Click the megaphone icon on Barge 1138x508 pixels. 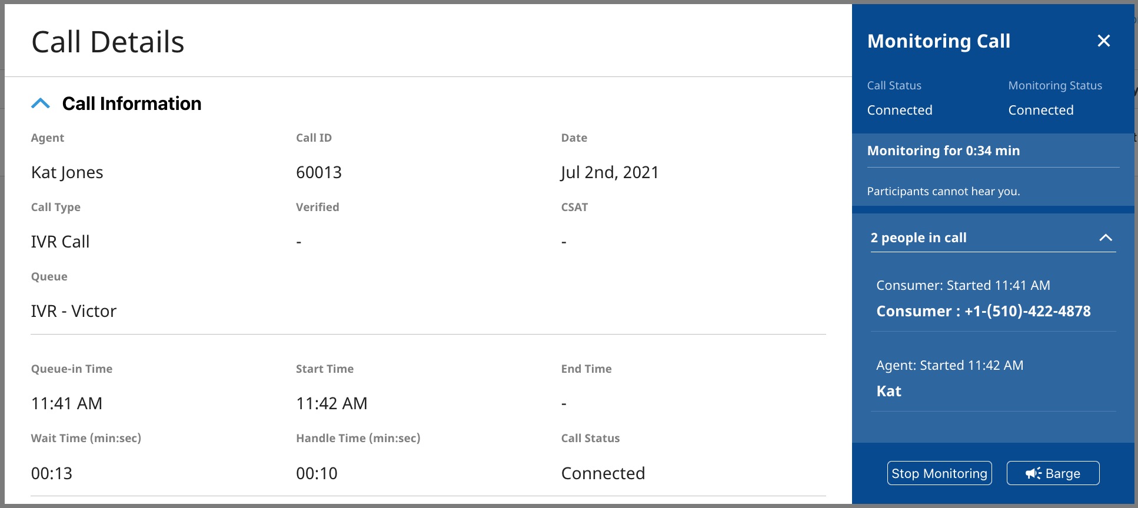pos(1033,473)
